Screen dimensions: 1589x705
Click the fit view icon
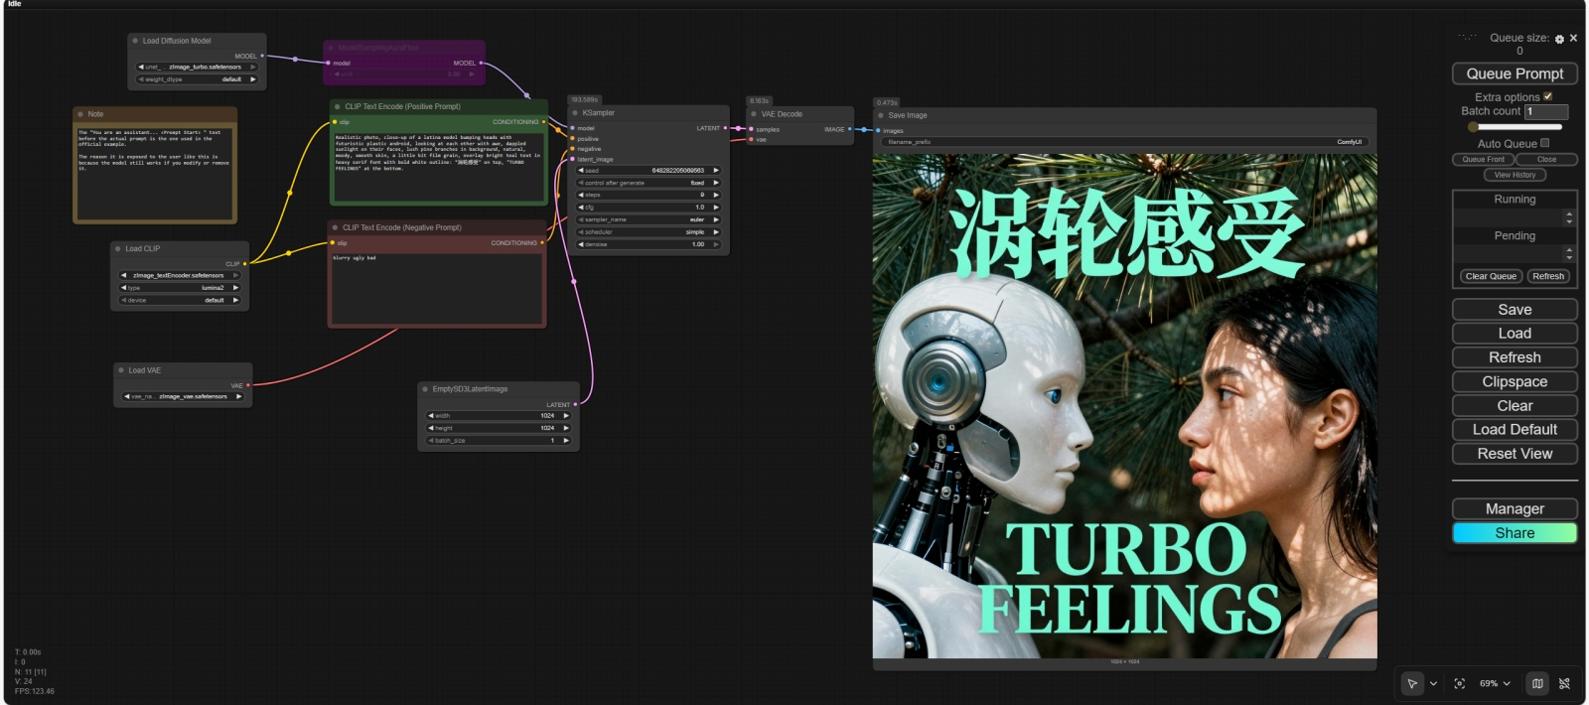(1459, 683)
